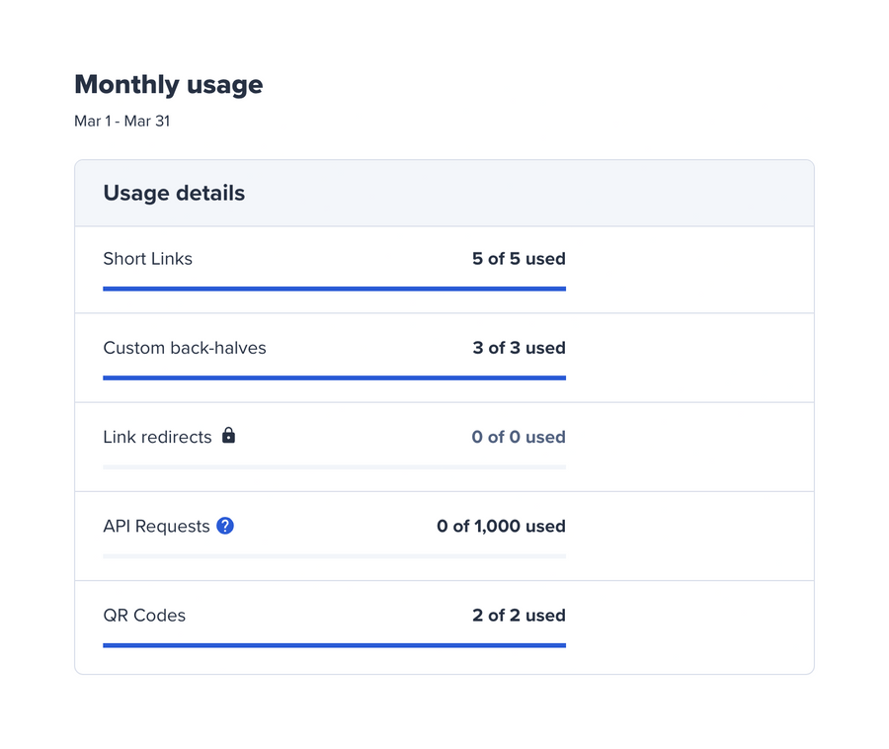Click the Custom back-halves label
The image size is (889, 749).
[185, 348]
